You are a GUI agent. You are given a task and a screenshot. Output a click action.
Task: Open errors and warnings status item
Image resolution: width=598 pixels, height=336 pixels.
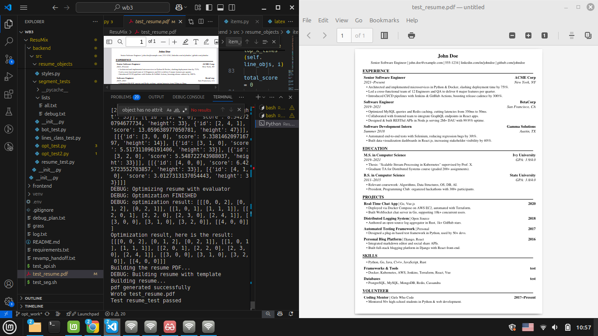[115, 314]
